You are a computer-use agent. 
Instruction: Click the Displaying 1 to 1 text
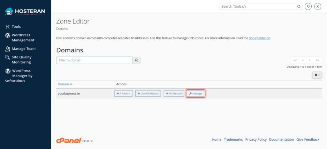(304, 67)
